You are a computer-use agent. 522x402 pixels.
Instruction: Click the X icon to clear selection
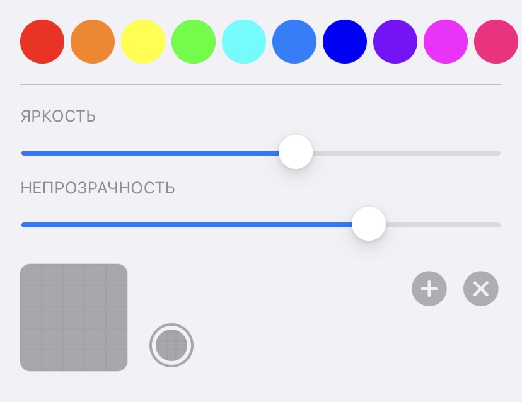(481, 289)
